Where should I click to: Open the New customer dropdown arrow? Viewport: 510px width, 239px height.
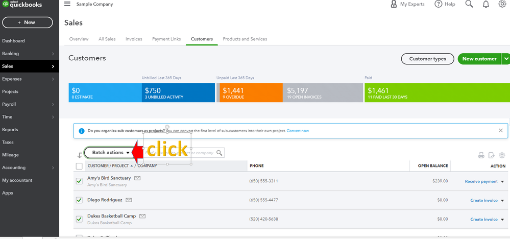pyautogui.click(x=506, y=59)
